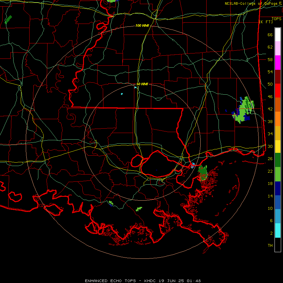This screenshot has height=283, width=283.
Task: Click the dark maroon swatch between 50 and 54
Action: 278,77
